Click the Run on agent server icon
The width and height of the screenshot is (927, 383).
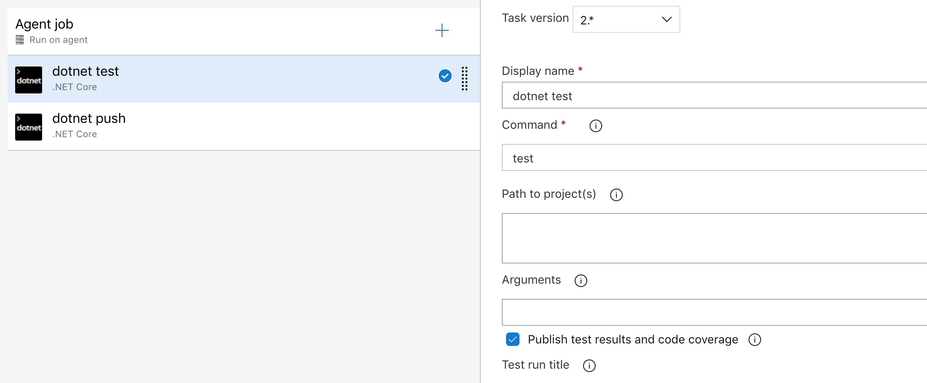point(20,40)
